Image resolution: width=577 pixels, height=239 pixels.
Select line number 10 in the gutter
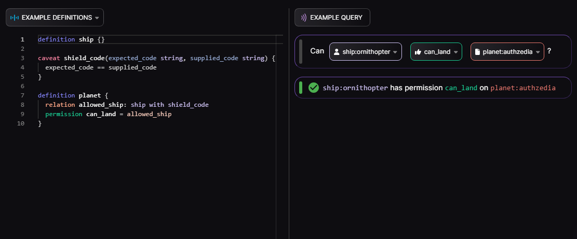[x=21, y=123]
